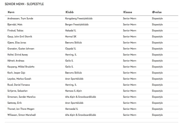Image resolution: width=183 pixels, height=128 pixels.
Task: Select the name Bjørndal, Mats
Action: 15,25
